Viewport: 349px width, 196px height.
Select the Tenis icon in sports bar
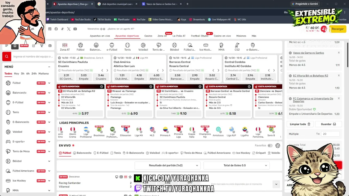coord(127,45)
